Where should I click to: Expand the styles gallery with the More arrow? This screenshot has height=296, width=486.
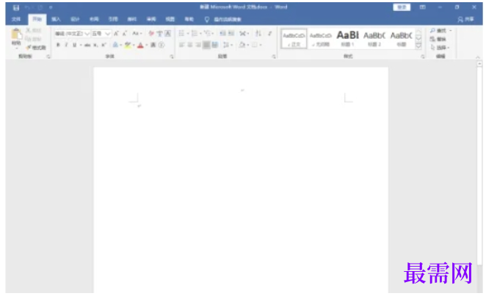pyautogui.click(x=418, y=45)
